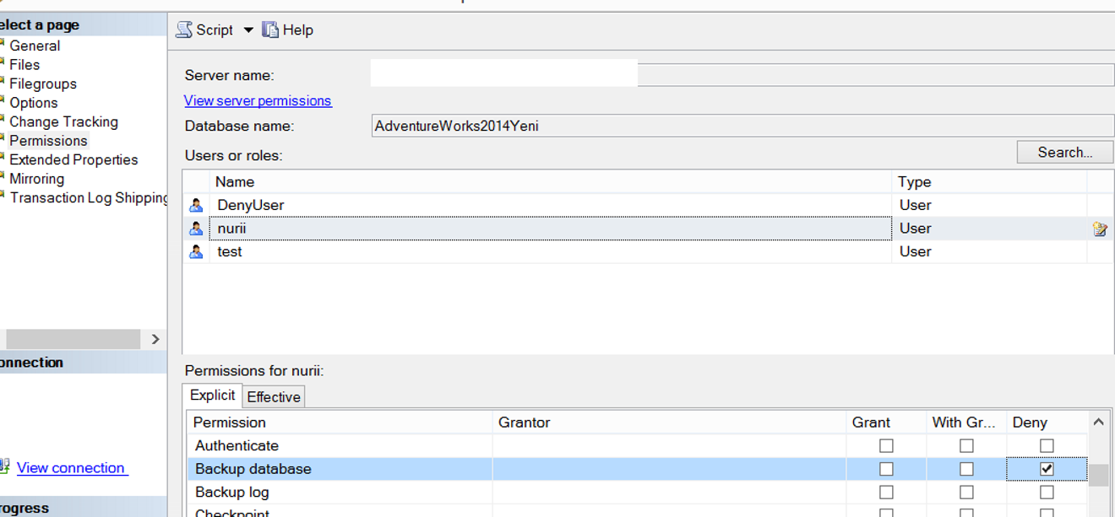This screenshot has width=1115, height=517.
Task: Open the Files page
Action: point(24,65)
